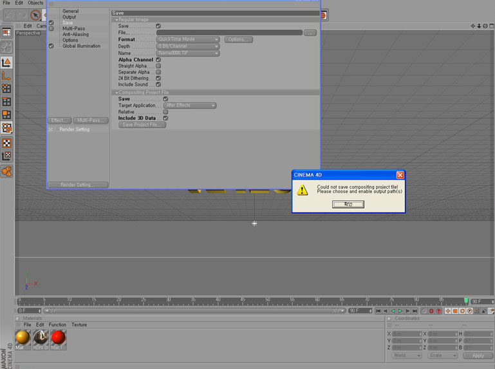495x369 pixels.
Task: Enable the Separate Alpha checkbox
Action: pyautogui.click(x=158, y=72)
